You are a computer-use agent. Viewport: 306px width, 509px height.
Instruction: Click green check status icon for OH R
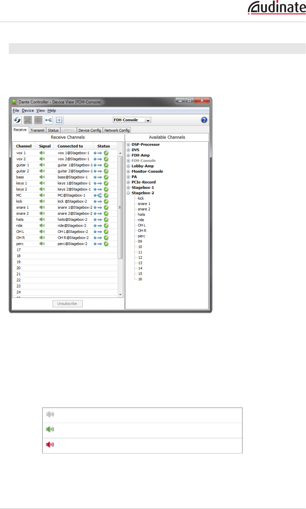tap(106, 238)
